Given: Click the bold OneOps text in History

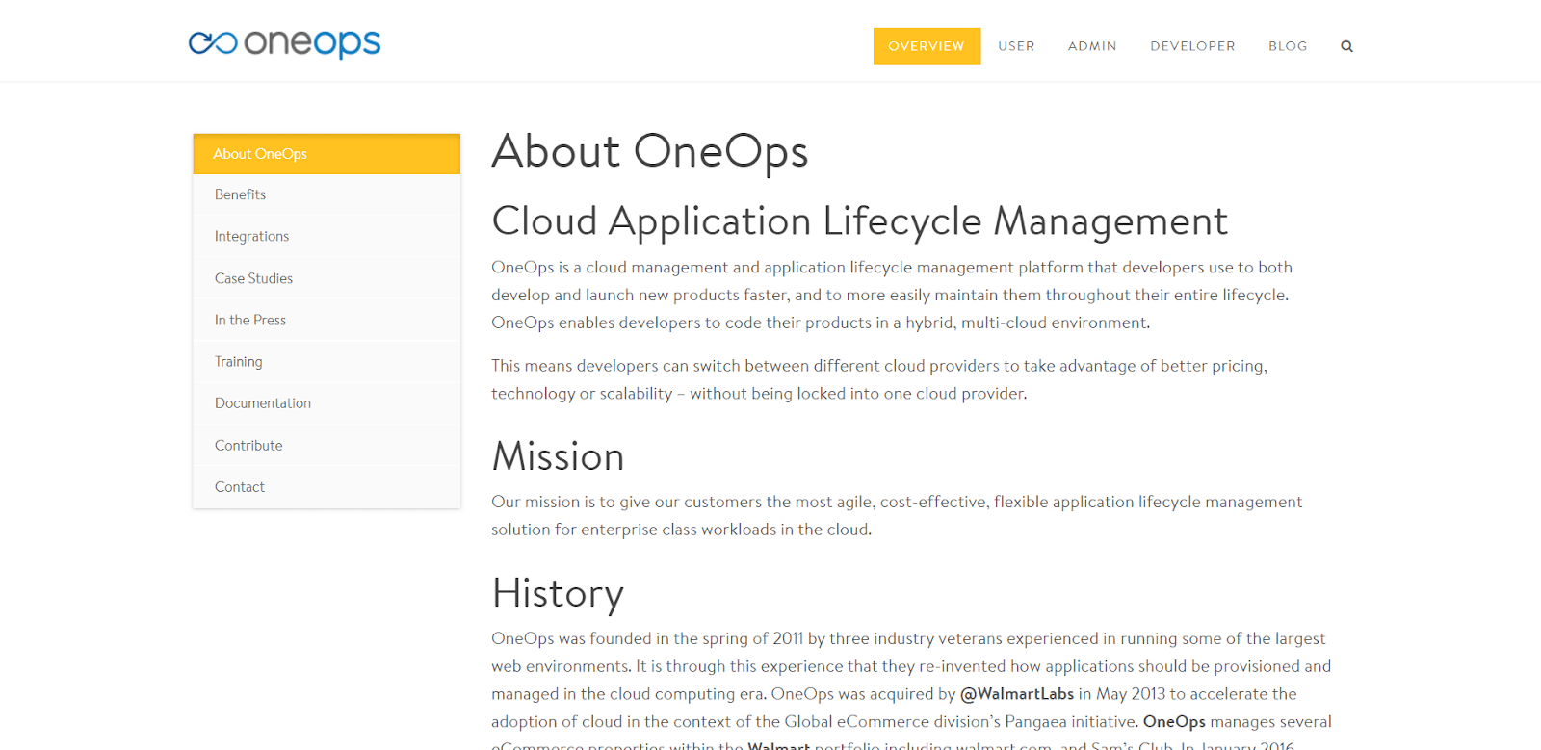Looking at the screenshot, I should tap(1174, 722).
